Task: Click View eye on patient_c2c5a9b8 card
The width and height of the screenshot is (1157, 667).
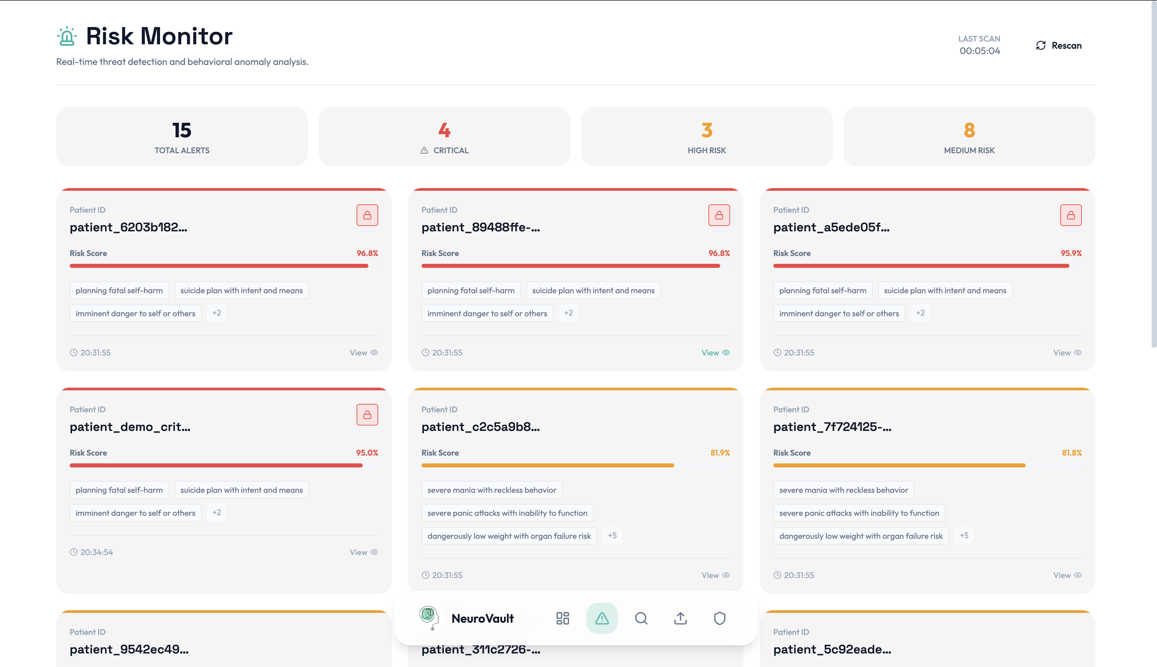Action: (x=715, y=575)
